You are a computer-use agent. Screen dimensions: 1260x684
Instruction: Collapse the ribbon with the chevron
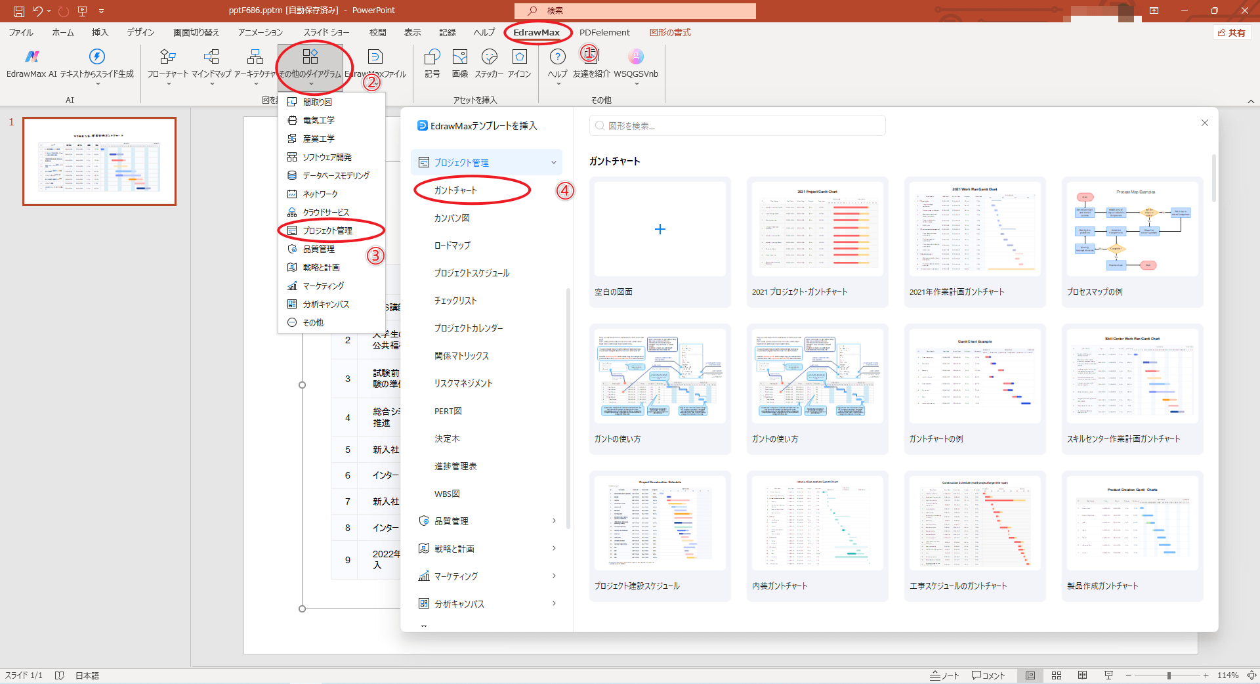pyautogui.click(x=1251, y=101)
